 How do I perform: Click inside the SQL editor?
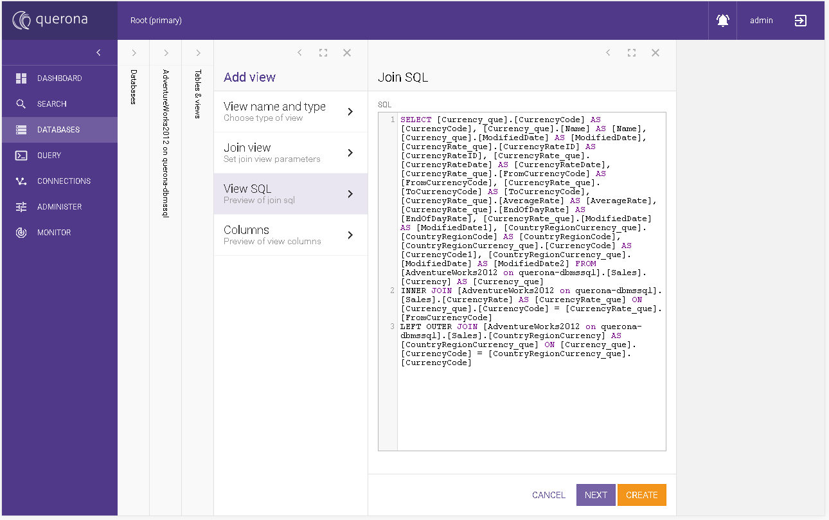pyautogui.click(x=522, y=282)
